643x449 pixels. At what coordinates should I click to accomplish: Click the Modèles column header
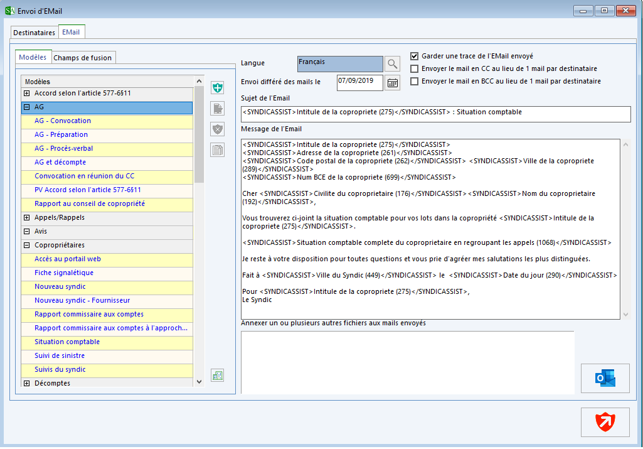107,82
